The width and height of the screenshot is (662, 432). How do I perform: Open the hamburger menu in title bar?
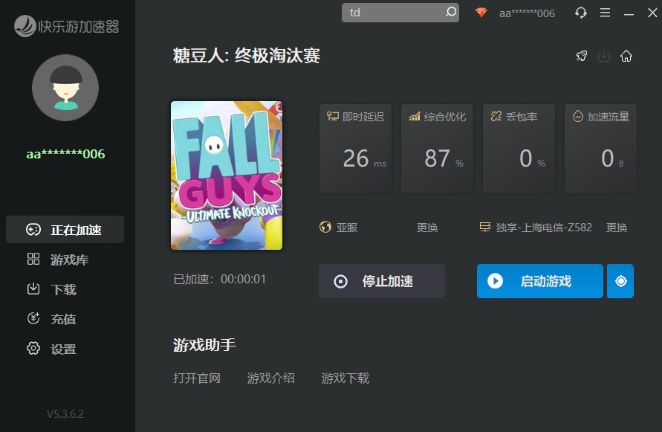coord(605,13)
